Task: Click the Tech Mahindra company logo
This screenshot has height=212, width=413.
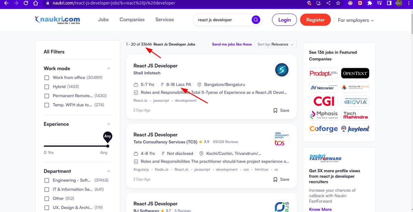Action: [355, 115]
